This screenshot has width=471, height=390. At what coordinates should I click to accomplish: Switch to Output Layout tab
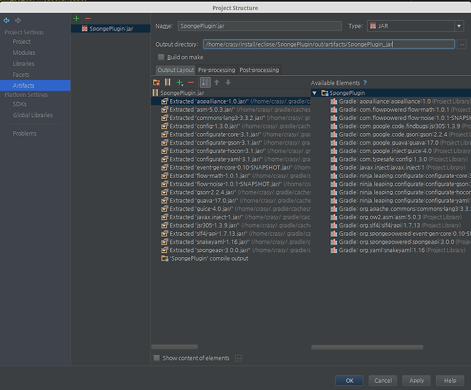pos(176,70)
